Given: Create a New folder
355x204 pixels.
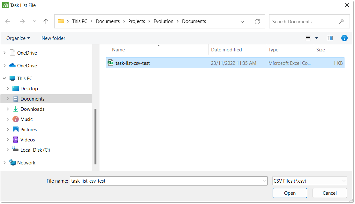Looking at the screenshot, I should (53, 38).
